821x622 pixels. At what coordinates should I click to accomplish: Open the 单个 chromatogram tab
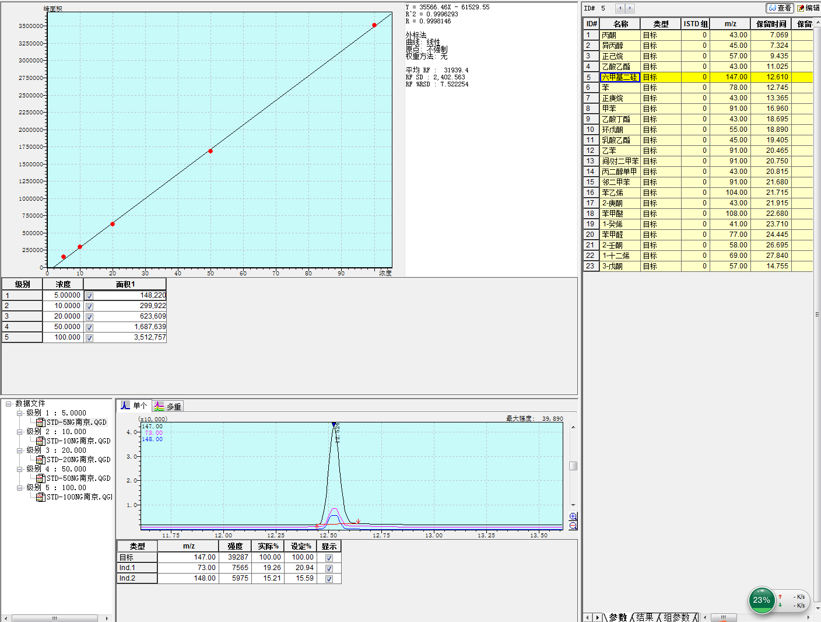point(135,406)
